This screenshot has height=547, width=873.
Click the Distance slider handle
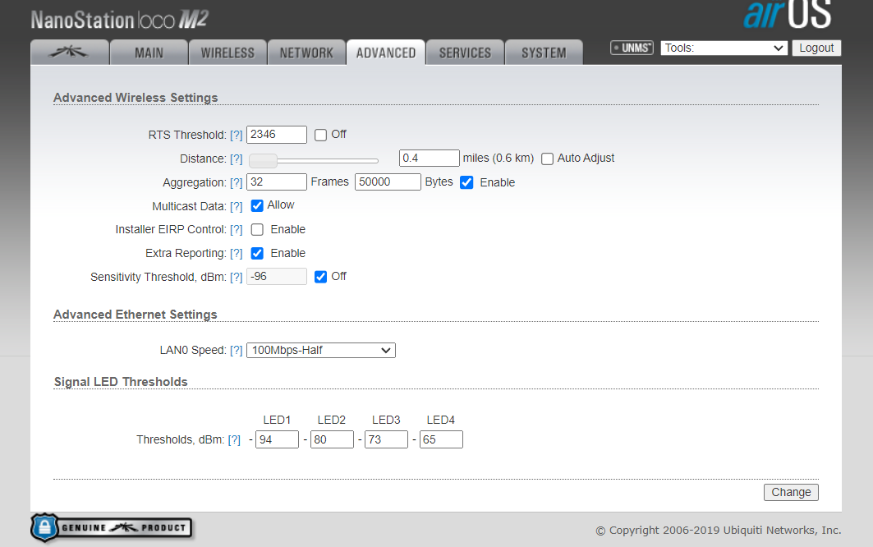click(x=263, y=161)
